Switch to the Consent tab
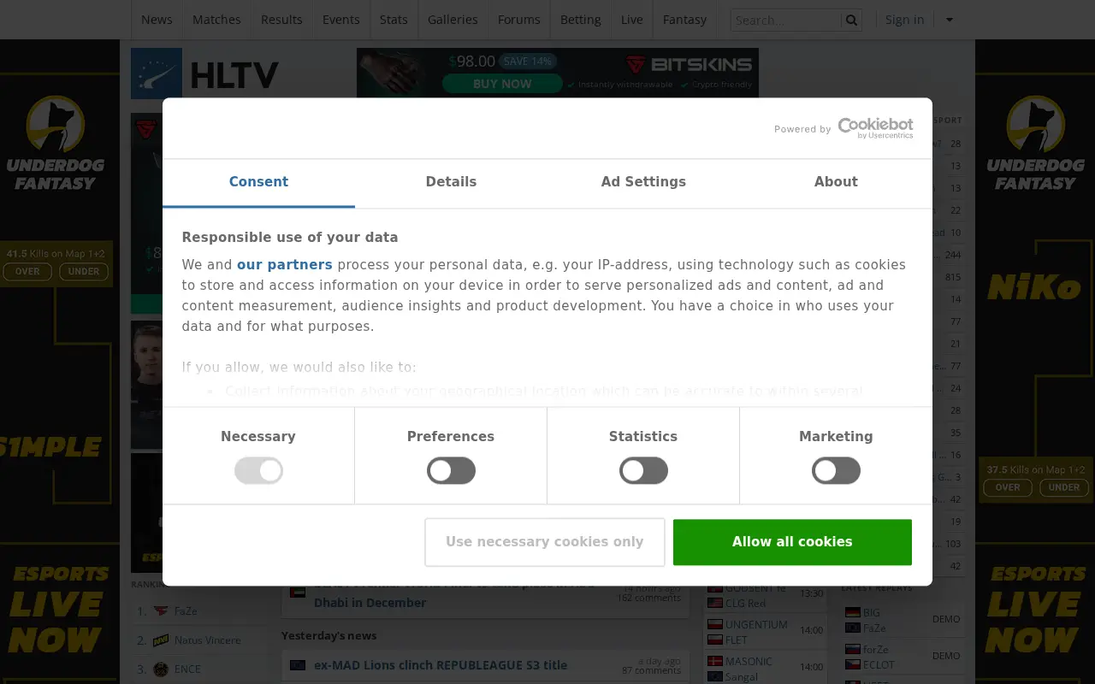1095x684 pixels. (x=258, y=182)
